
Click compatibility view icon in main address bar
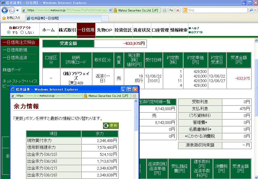165,10
